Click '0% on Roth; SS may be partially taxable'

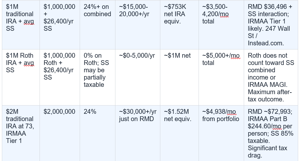(97, 77)
